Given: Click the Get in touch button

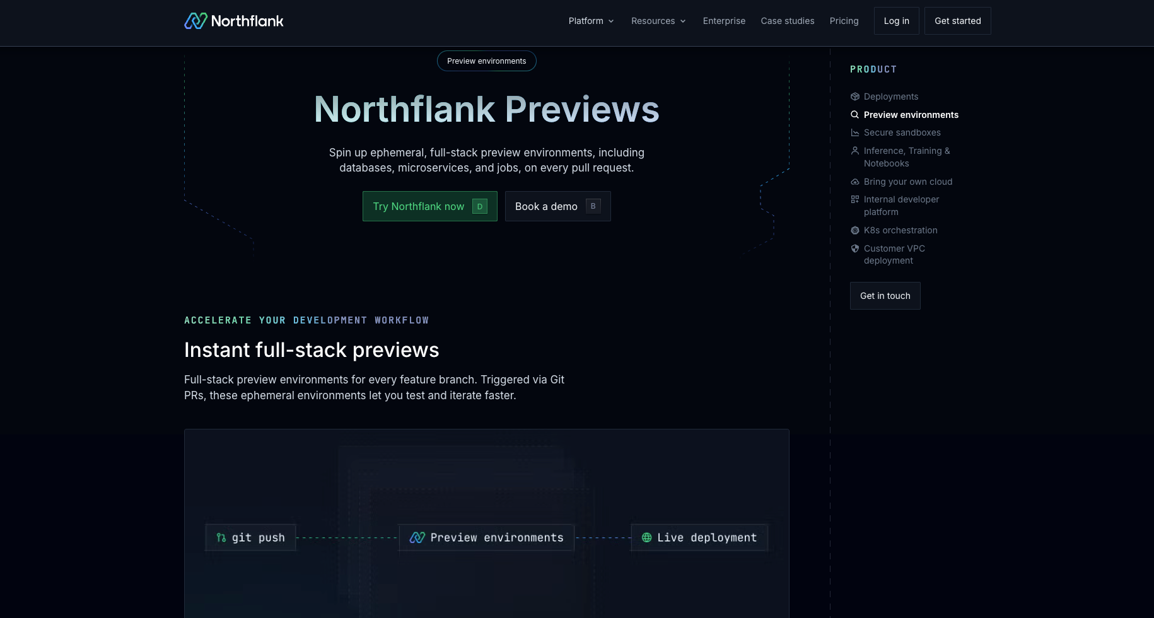Looking at the screenshot, I should coord(885,296).
